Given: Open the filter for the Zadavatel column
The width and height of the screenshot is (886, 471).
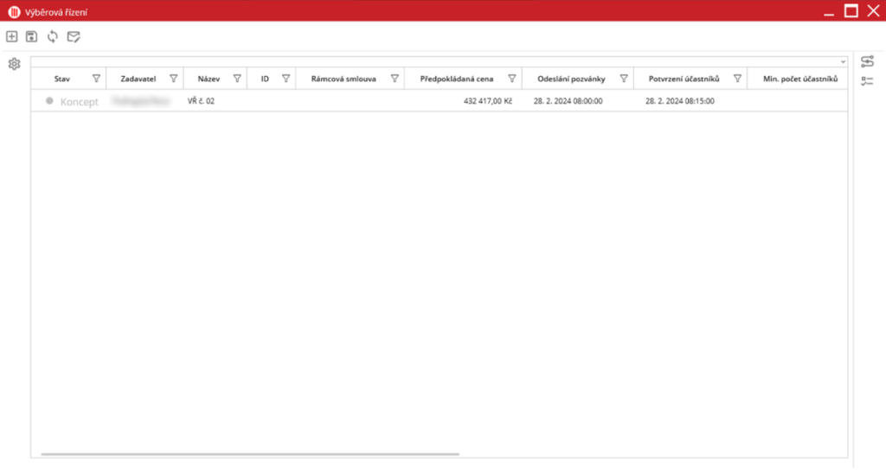Looking at the screenshot, I should point(173,79).
